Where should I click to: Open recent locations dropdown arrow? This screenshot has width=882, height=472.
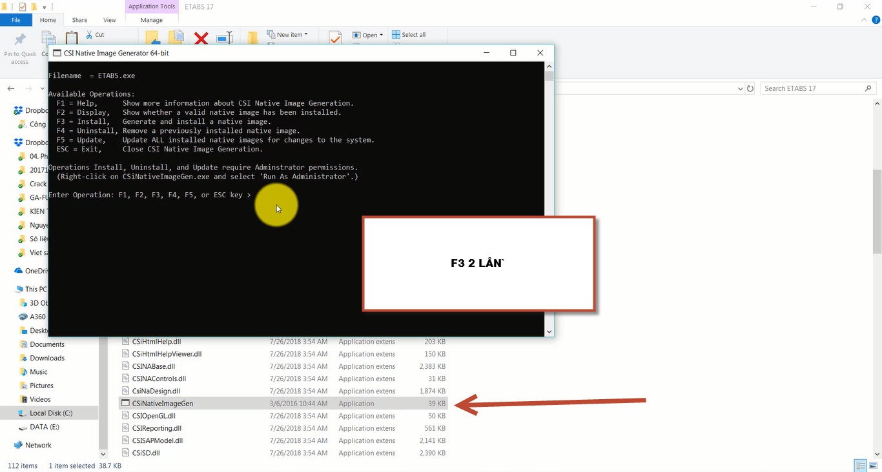[43, 88]
